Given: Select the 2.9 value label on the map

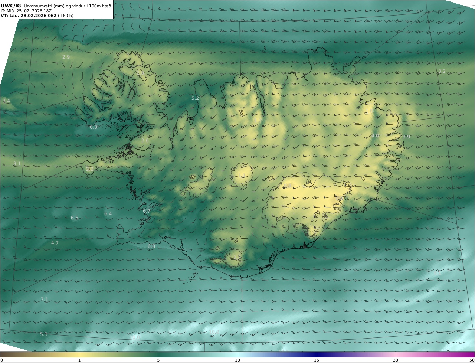Looking at the screenshot, I should click(x=66, y=57).
